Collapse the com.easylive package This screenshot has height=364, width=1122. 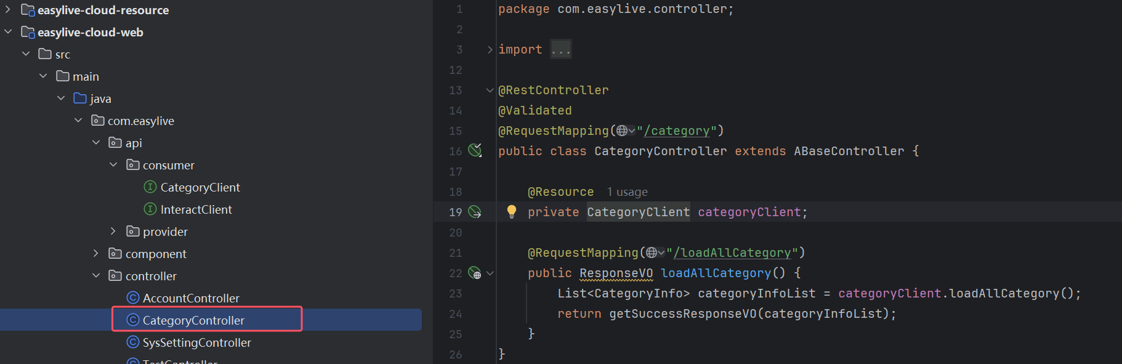(x=78, y=121)
